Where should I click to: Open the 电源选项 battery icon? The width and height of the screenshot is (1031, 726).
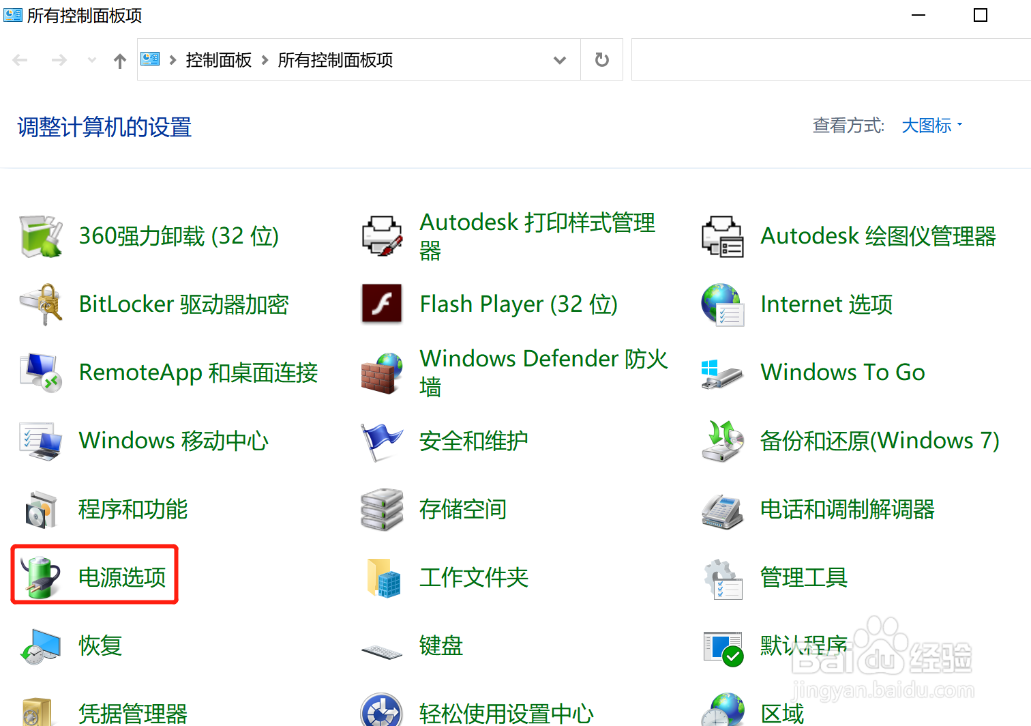(41, 577)
